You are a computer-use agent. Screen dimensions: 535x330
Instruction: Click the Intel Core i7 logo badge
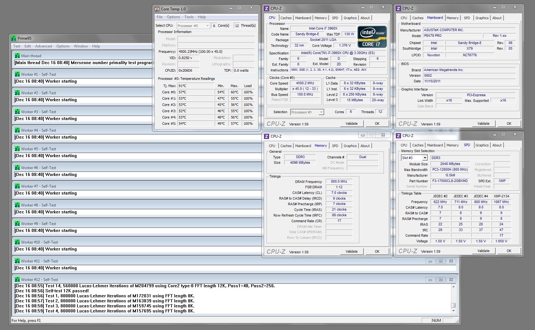click(x=372, y=37)
